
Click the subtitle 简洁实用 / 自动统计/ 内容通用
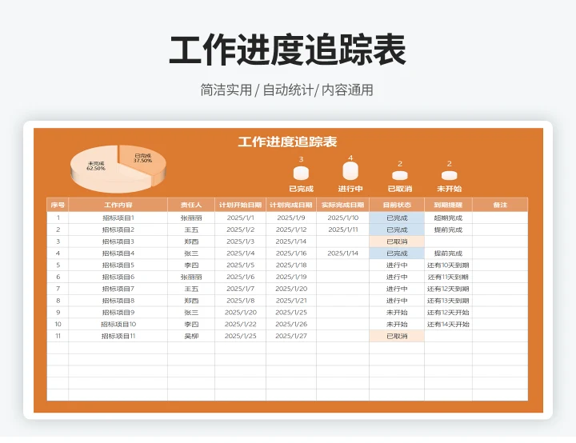pos(287,90)
